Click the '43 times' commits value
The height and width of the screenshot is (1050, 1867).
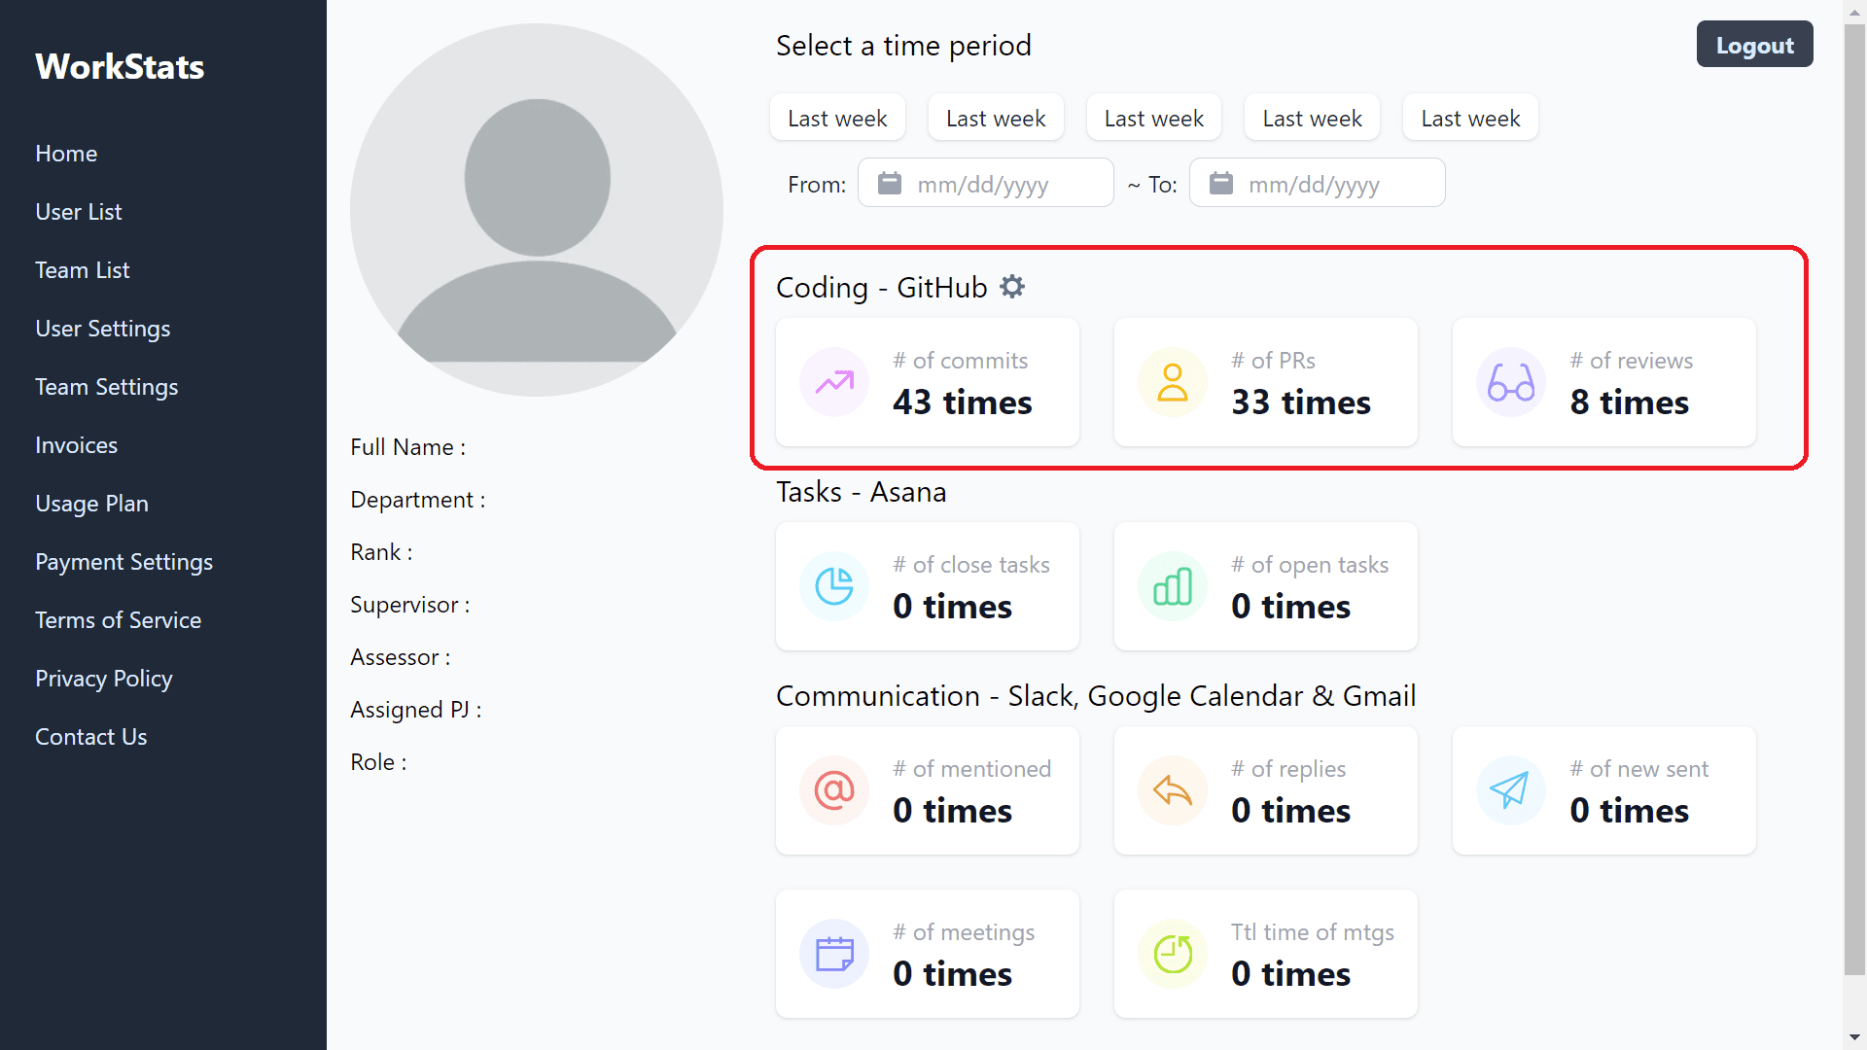point(962,402)
